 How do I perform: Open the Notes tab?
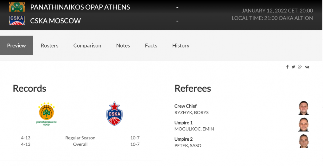123,46
